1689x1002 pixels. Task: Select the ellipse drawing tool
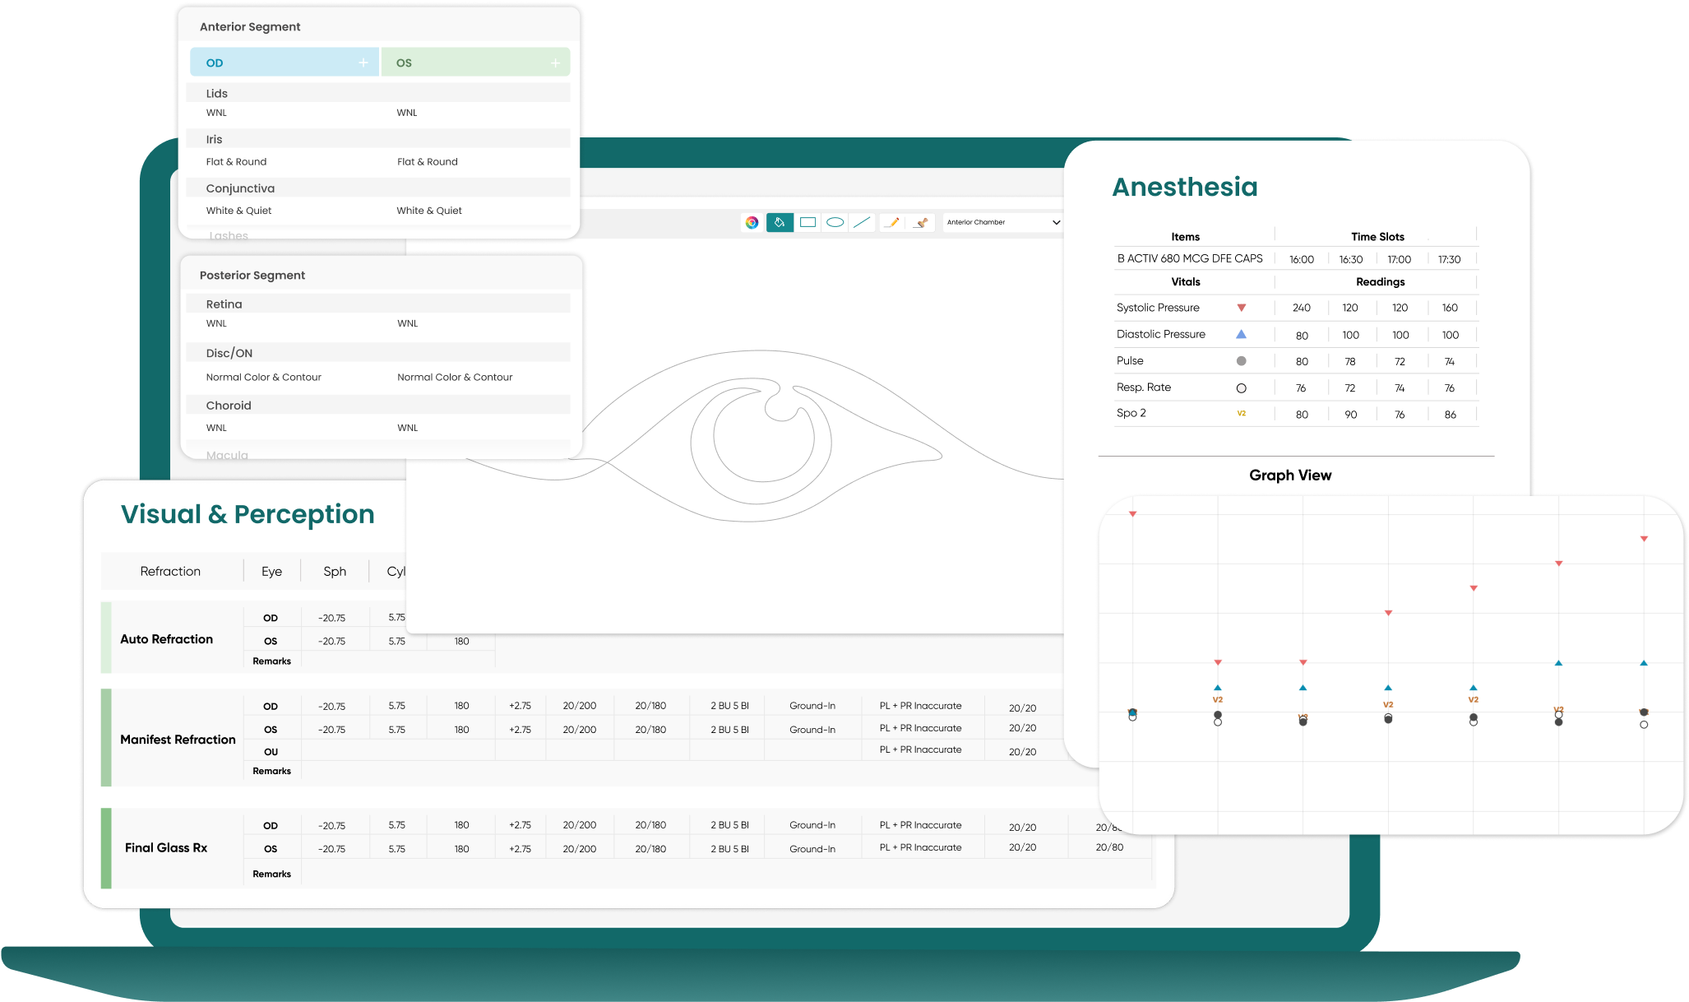pyautogui.click(x=835, y=222)
